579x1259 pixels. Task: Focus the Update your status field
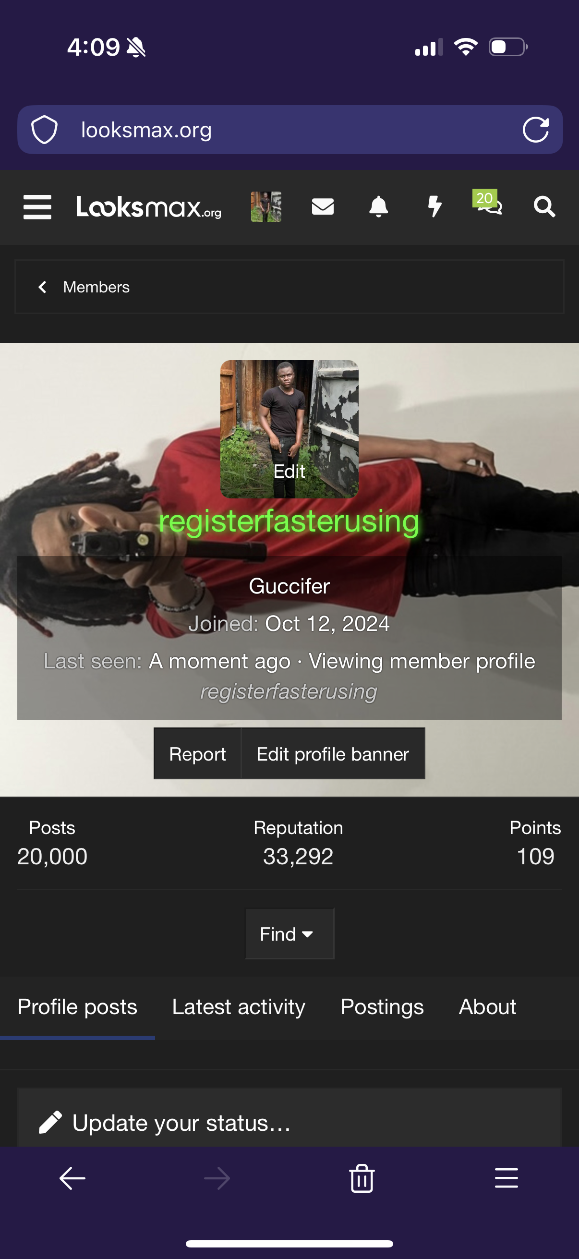point(289,1123)
